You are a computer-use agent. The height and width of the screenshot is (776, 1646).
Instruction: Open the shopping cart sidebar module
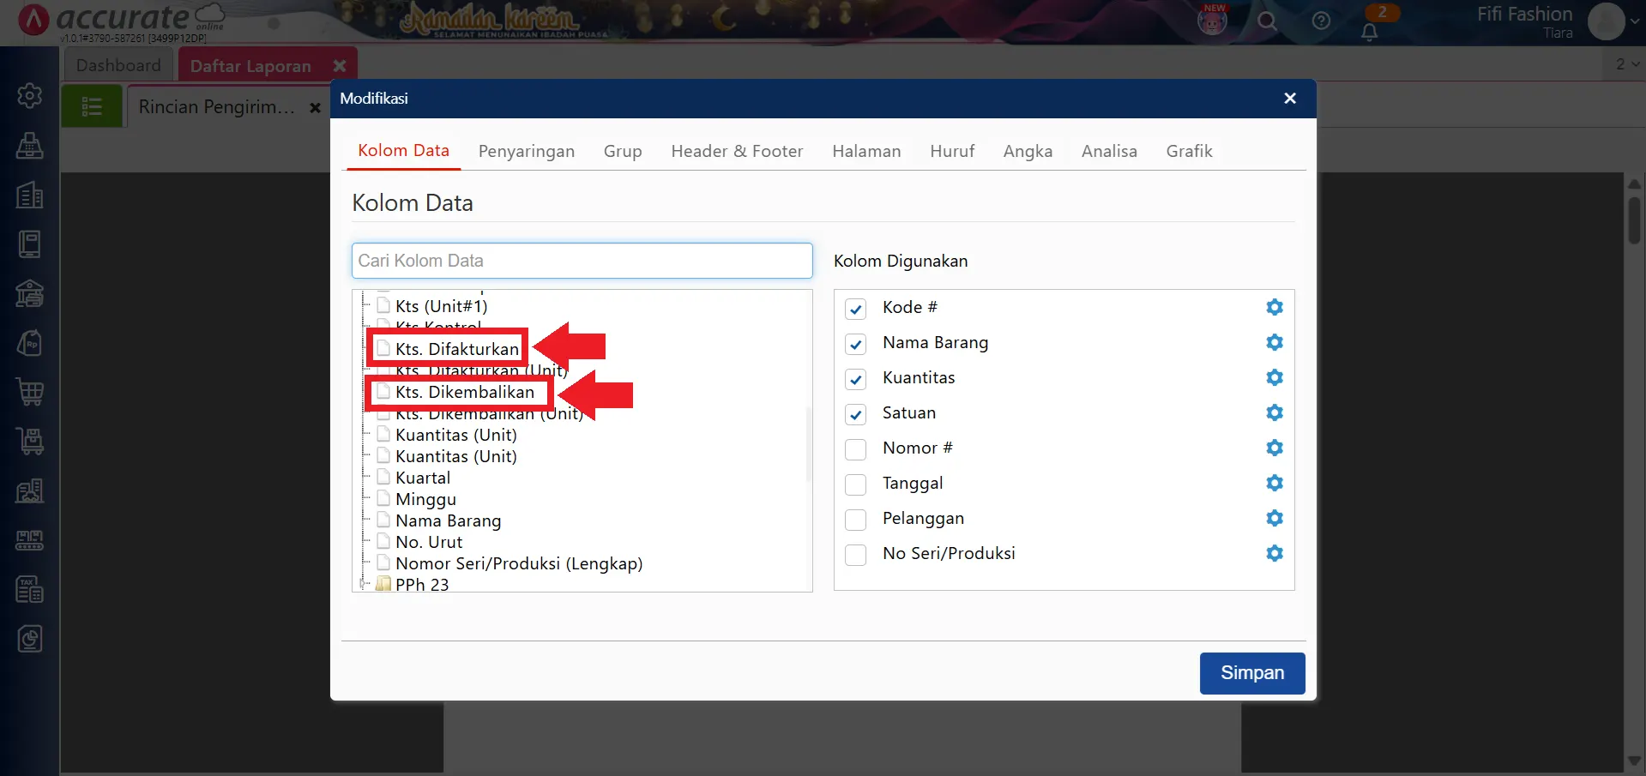[x=30, y=392]
